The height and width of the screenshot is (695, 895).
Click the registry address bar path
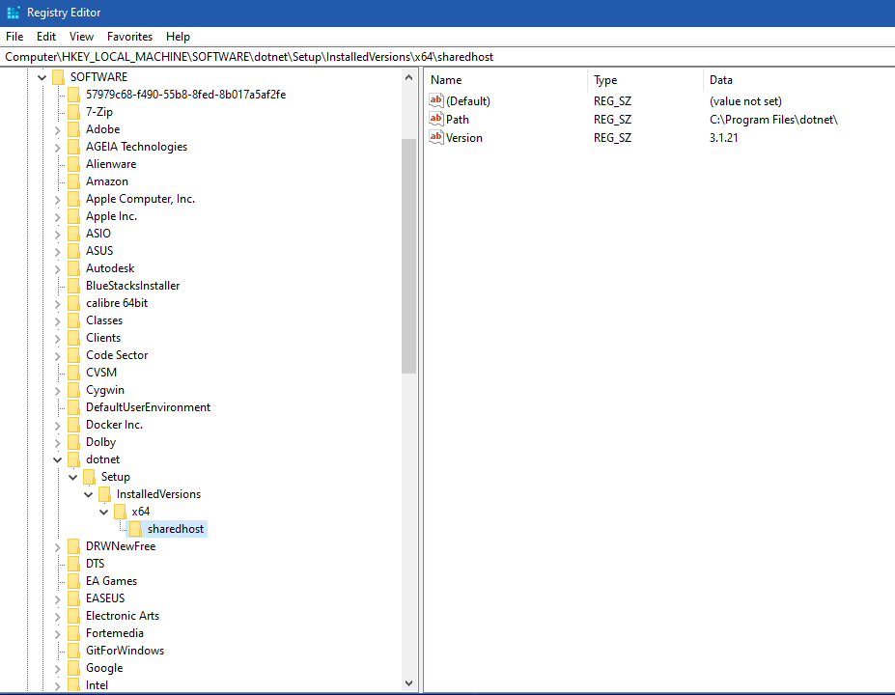(249, 57)
